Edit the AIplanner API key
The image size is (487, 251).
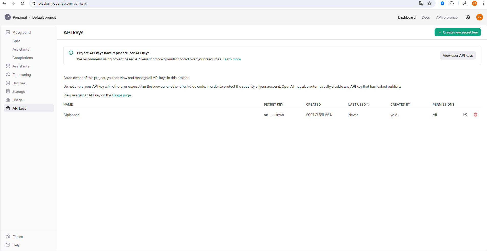pyautogui.click(x=465, y=115)
